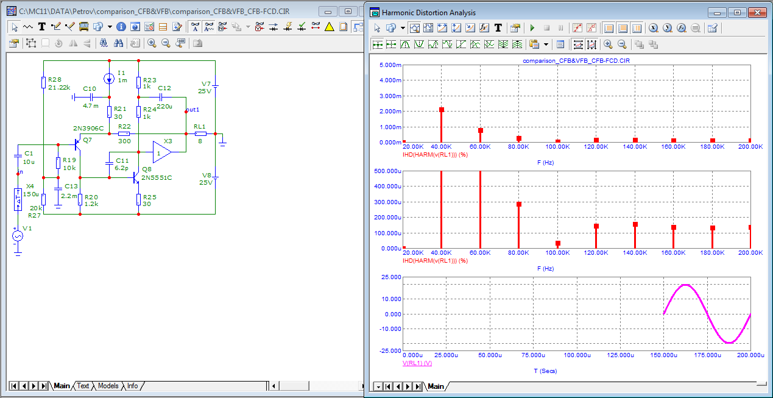Screen dimensions: 773x398
Task: Select the wire drawing tool
Action: point(56,27)
